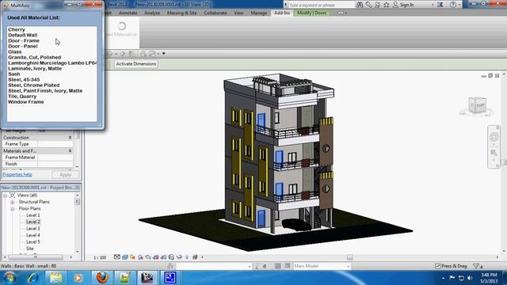Image resolution: width=507 pixels, height=285 pixels.
Task: Collapse the Materials and Finishes group
Action: click(70, 151)
